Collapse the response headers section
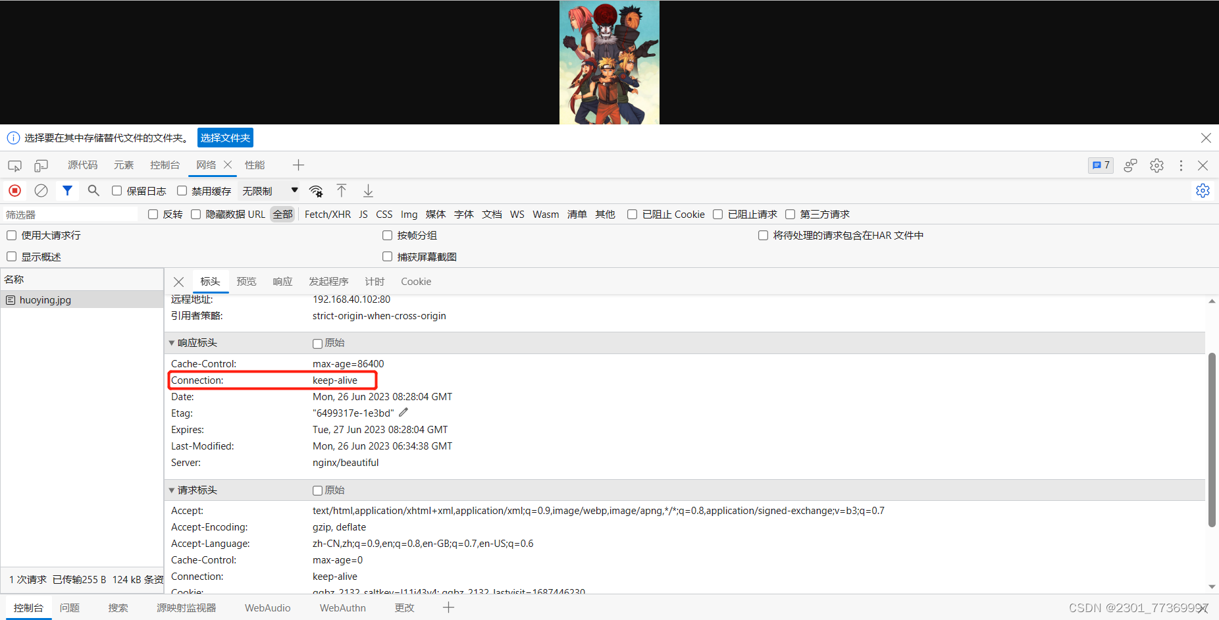 (x=172, y=343)
